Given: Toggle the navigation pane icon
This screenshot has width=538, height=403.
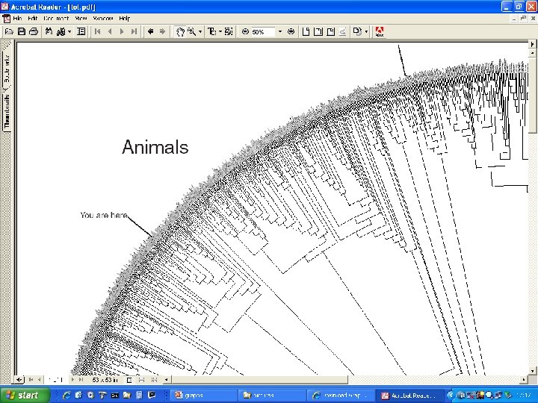Looking at the screenshot, I should pos(81,31).
